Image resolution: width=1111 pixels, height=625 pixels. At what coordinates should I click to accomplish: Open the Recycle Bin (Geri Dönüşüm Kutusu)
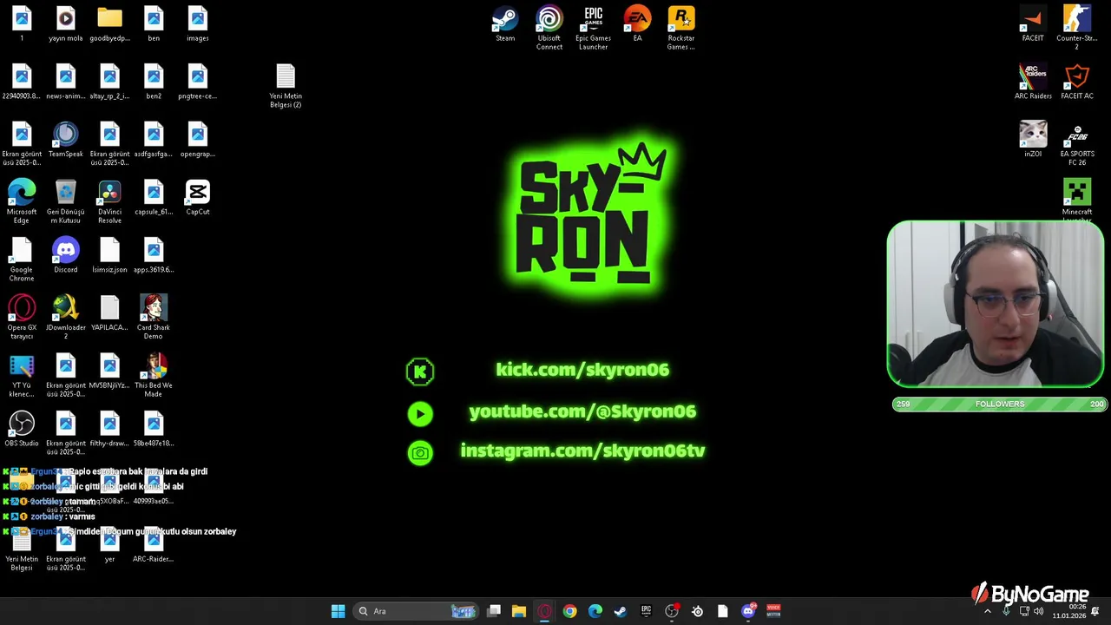66,202
